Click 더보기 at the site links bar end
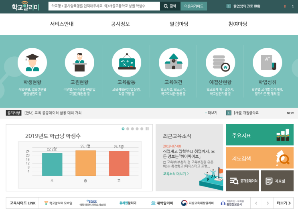This screenshot has width=298, height=210. [284, 203]
